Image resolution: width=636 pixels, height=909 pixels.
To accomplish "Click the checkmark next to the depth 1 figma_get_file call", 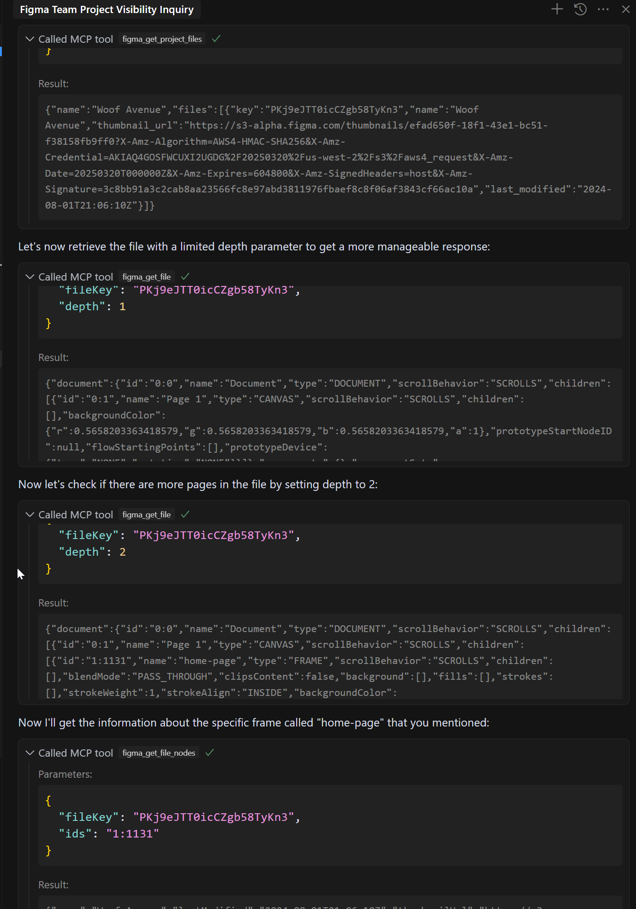I will tap(185, 276).
